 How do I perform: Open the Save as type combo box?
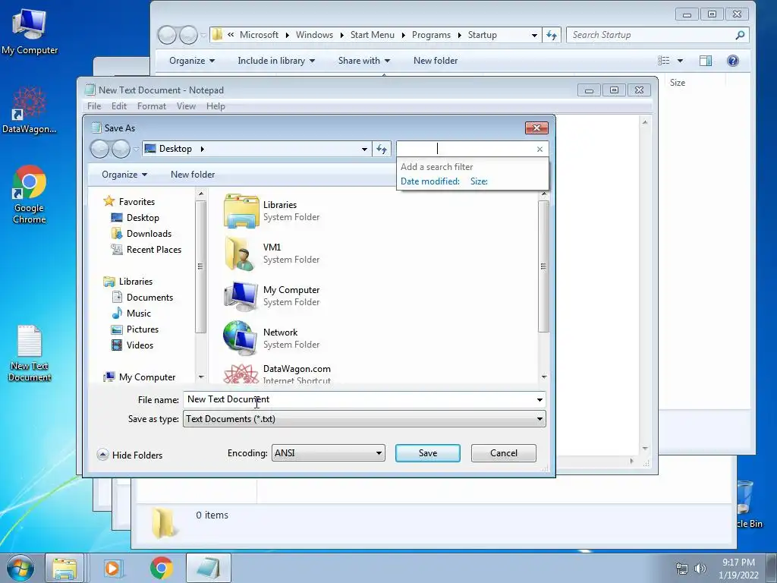[364, 419]
